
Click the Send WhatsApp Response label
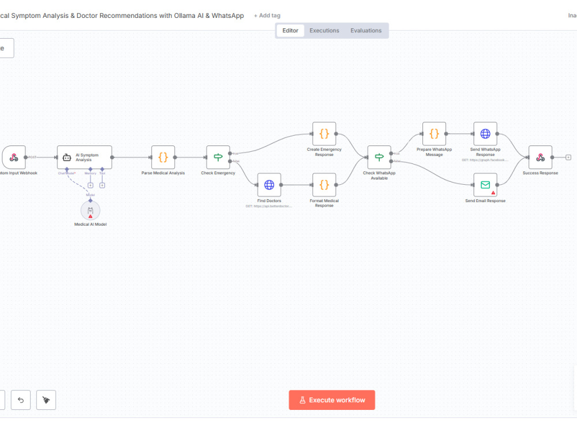[485, 152]
